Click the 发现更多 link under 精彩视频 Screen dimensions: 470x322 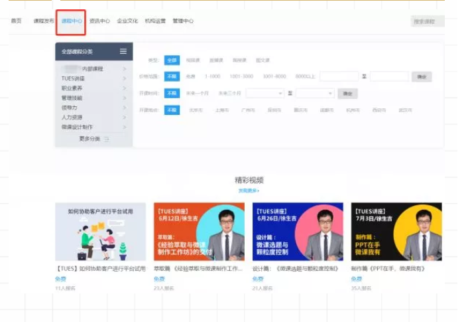point(249,191)
